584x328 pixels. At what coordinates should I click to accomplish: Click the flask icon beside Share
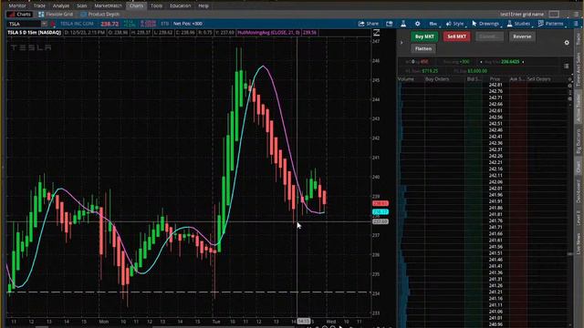[x=403, y=24]
